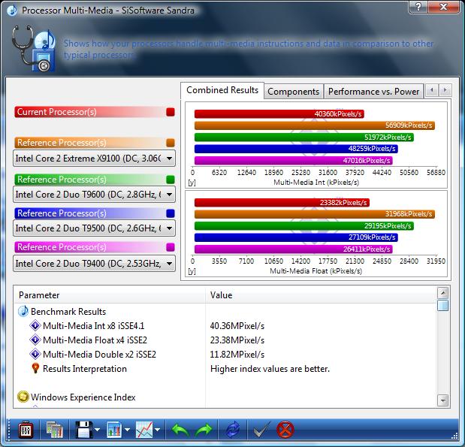
Task: Click the results list scrollbar thumb
Action: [x=443, y=305]
